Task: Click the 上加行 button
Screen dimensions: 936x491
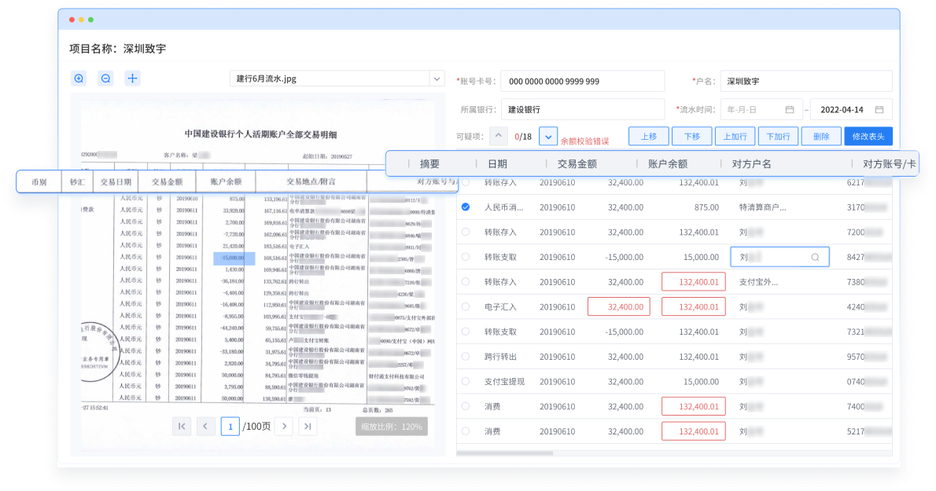Action: [735, 136]
